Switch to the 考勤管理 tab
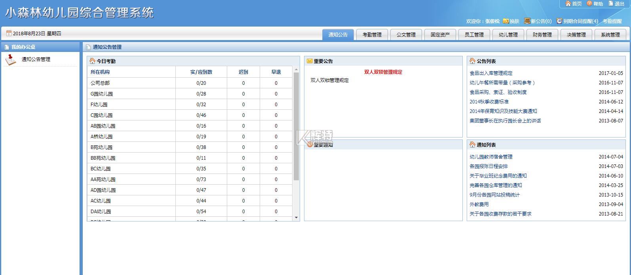Viewport: 631px width, 275px height. pyautogui.click(x=372, y=35)
